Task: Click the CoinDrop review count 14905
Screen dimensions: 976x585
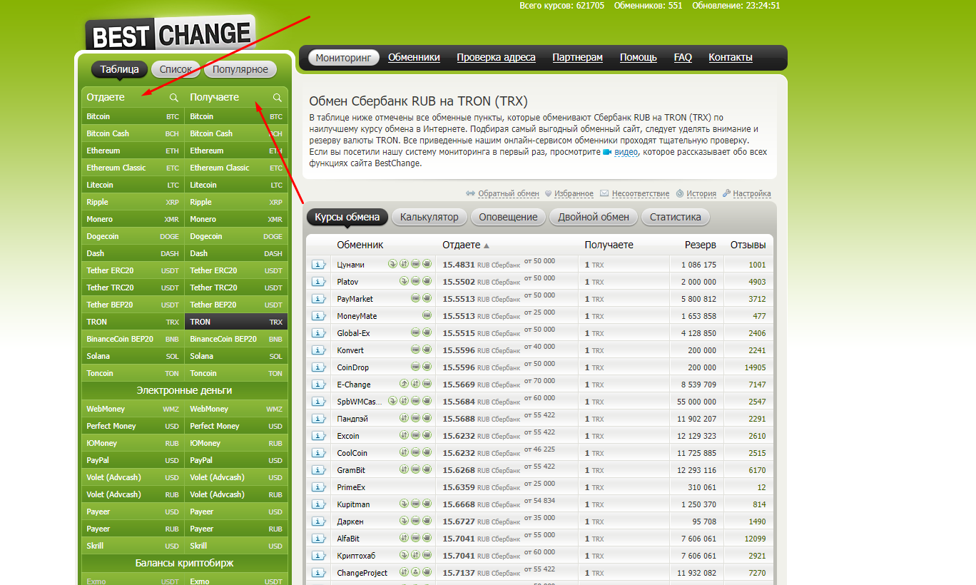Action: coord(754,367)
